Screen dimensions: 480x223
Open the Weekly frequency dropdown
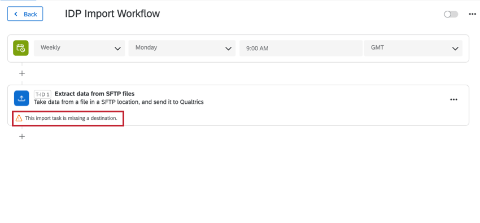click(79, 48)
